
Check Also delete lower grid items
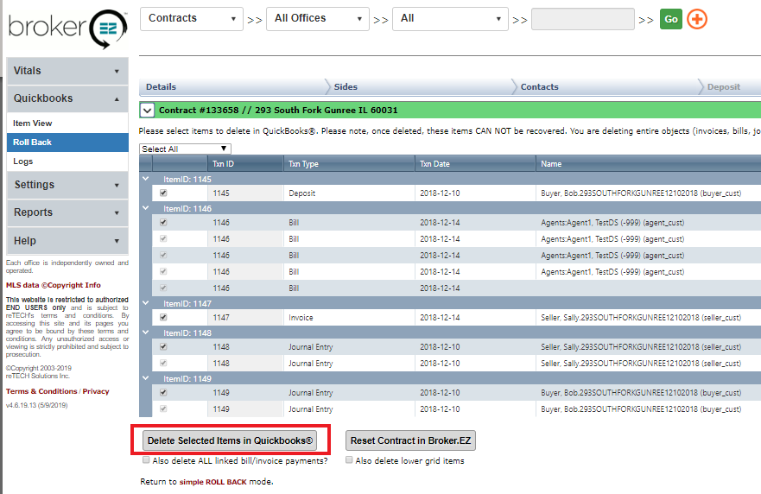(349, 460)
